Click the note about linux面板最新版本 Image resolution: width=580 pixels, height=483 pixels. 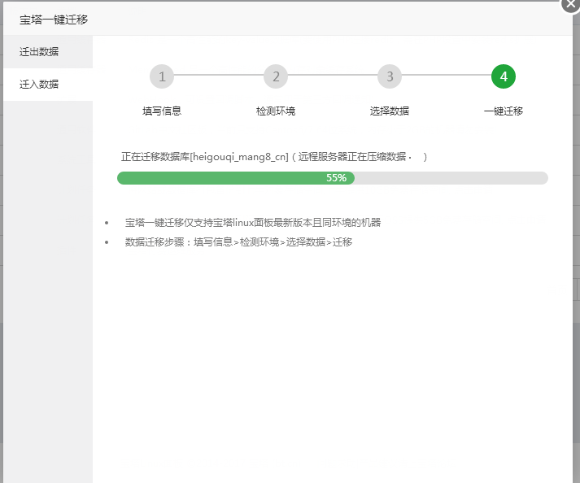click(x=253, y=223)
